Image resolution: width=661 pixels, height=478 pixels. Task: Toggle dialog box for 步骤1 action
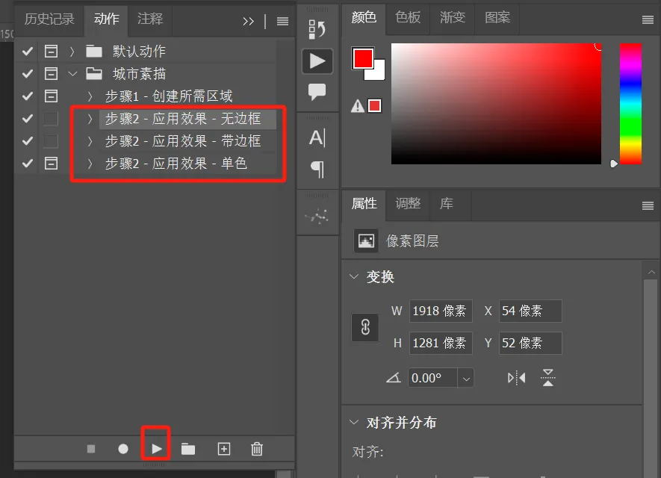click(51, 96)
